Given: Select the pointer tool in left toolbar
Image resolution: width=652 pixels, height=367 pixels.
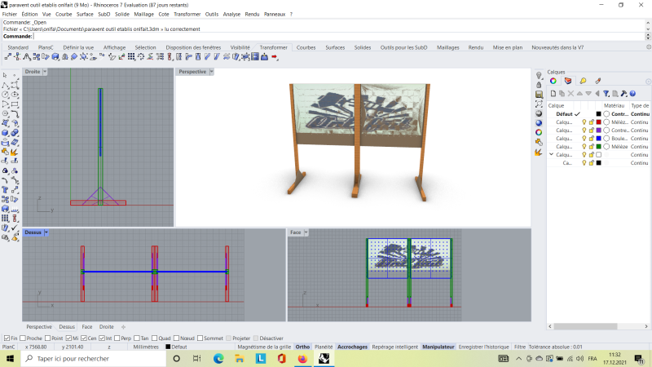Looking at the screenshot, I should pyautogui.click(x=6, y=75).
